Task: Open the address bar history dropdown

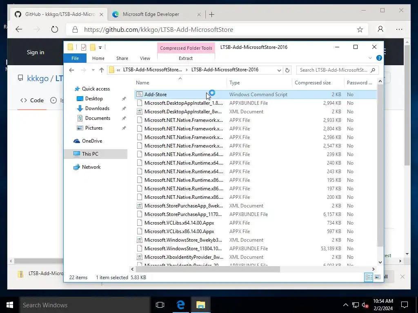Action: pos(279,70)
